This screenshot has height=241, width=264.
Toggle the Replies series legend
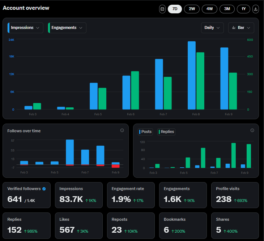[166, 132]
